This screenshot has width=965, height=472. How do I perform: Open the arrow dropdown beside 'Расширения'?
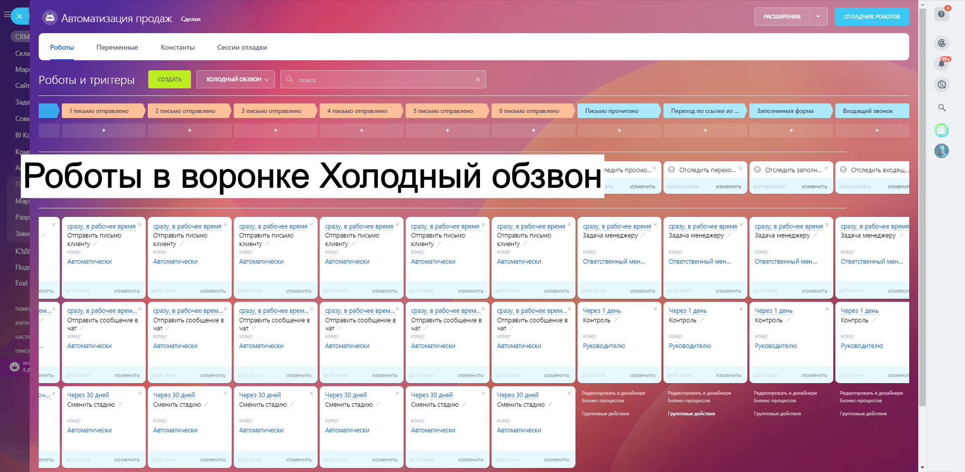(x=818, y=17)
